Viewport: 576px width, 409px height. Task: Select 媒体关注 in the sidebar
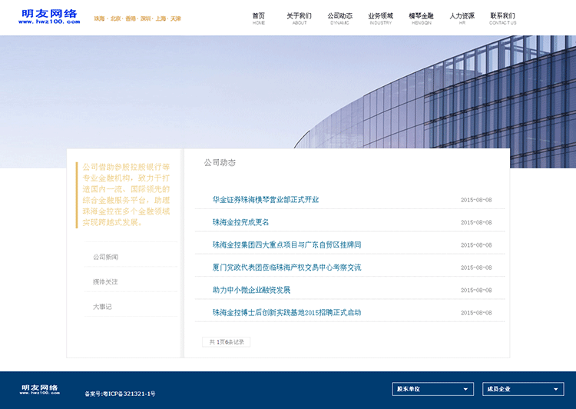(x=105, y=281)
